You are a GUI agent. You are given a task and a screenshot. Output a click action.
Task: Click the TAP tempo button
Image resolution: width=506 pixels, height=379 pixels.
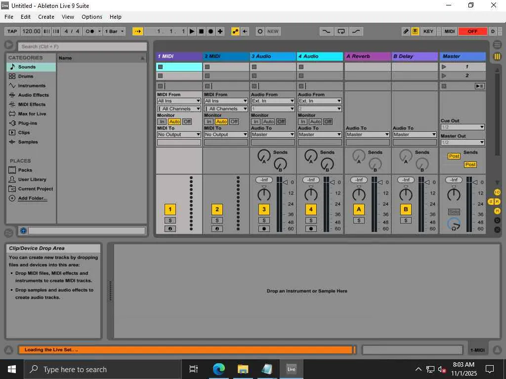[x=12, y=31]
